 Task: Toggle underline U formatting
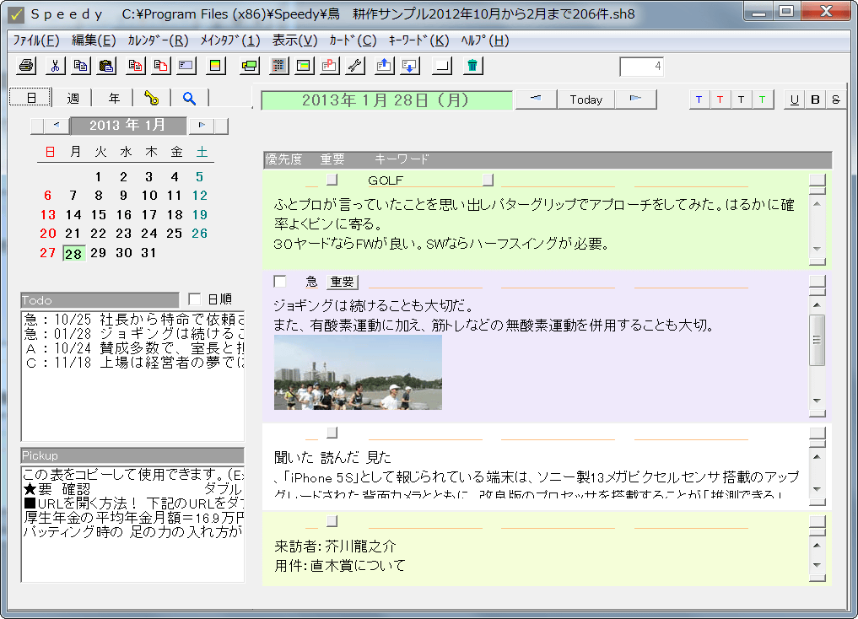[795, 100]
